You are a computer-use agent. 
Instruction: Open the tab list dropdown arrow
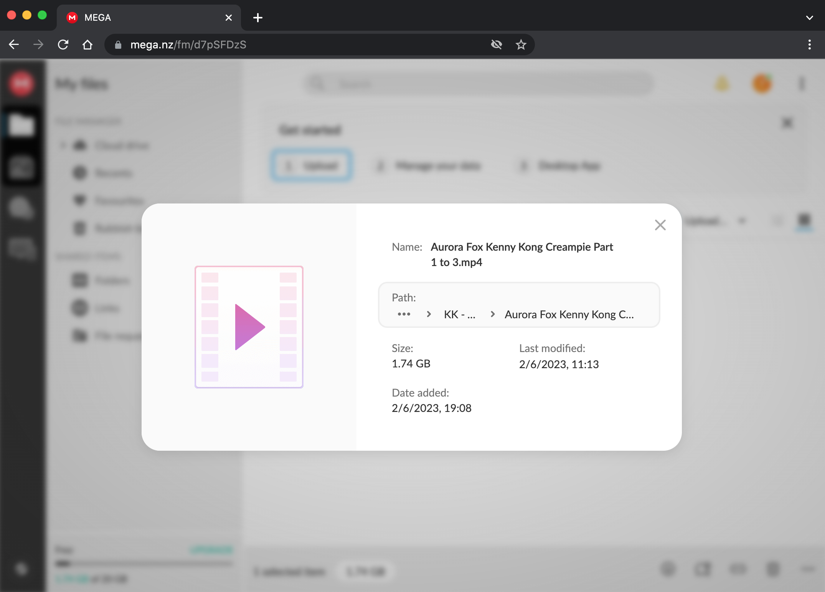(x=809, y=18)
